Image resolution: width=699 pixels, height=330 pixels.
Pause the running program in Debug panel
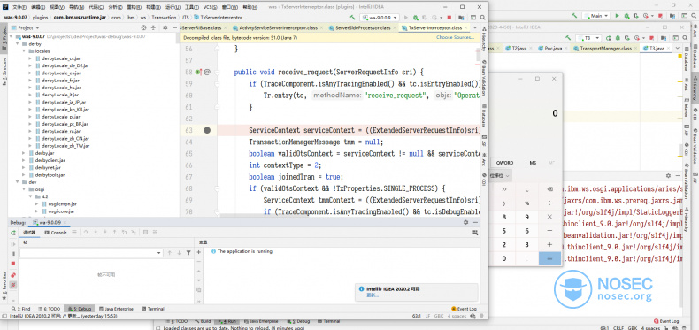point(13,254)
